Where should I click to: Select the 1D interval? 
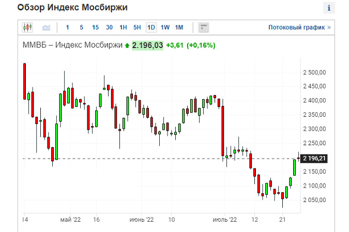pos(151,27)
